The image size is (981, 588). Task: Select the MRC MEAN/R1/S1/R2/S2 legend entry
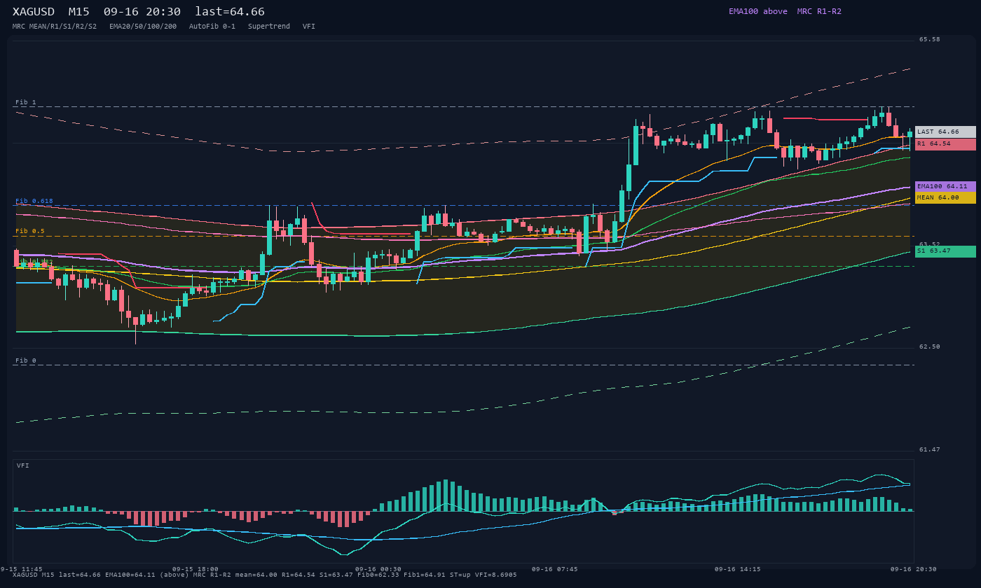[55, 27]
